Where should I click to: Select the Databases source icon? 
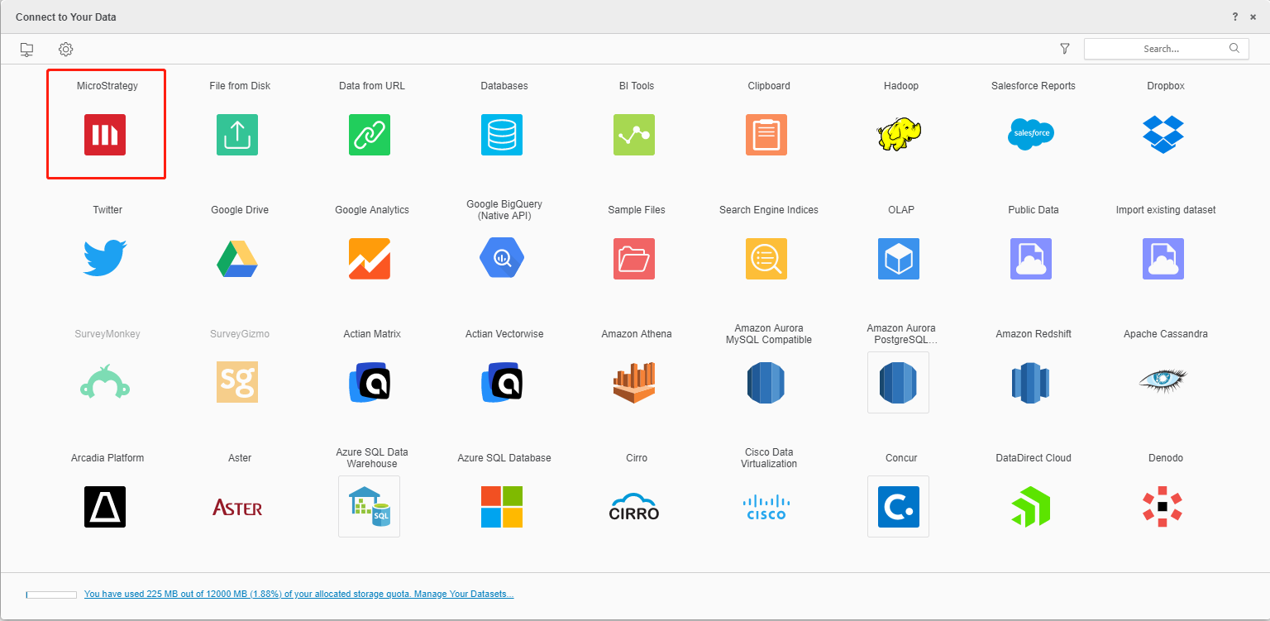[x=502, y=135]
